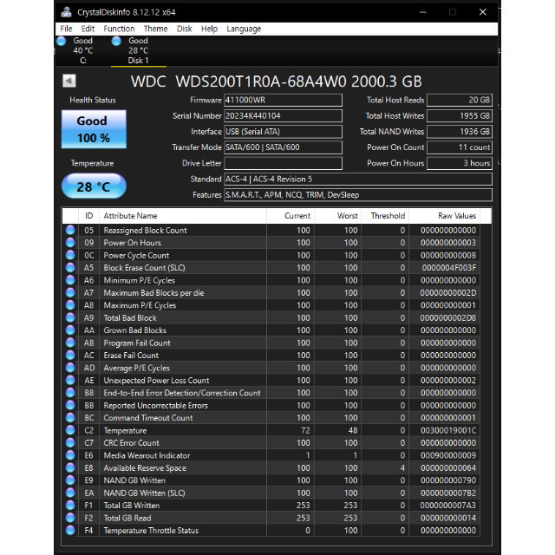This screenshot has height=555, width=555.
Task: Click the Firmware field 411000WR
Action: (284, 101)
